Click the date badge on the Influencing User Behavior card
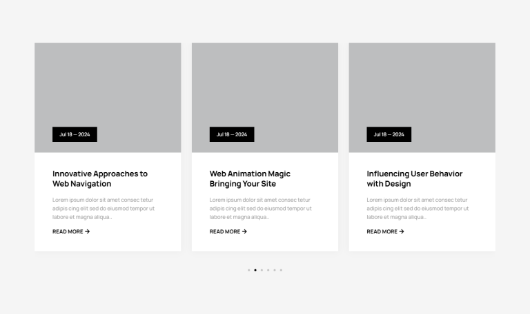The width and height of the screenshot is (530, 314). (389, 134)
